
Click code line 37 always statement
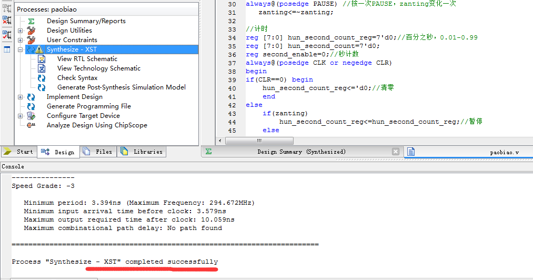pos(318,63)
